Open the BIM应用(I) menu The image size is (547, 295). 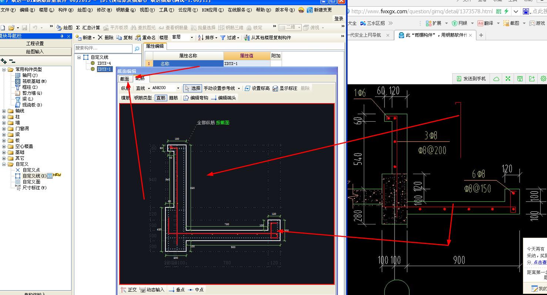(x=213, y=10)
